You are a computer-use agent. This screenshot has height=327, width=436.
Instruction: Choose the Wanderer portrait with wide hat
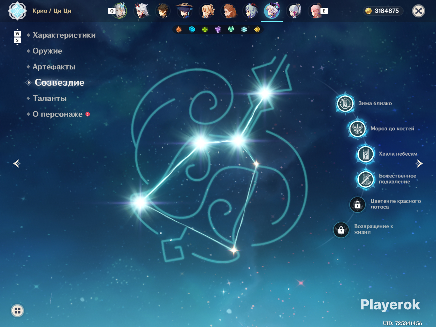click(x=185, y=11)
